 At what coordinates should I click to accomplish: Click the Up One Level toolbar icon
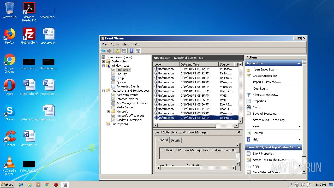[117, 51]
